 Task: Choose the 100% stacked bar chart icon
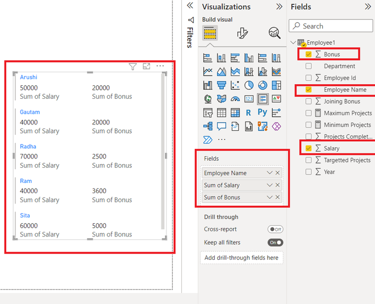[262, 58]
